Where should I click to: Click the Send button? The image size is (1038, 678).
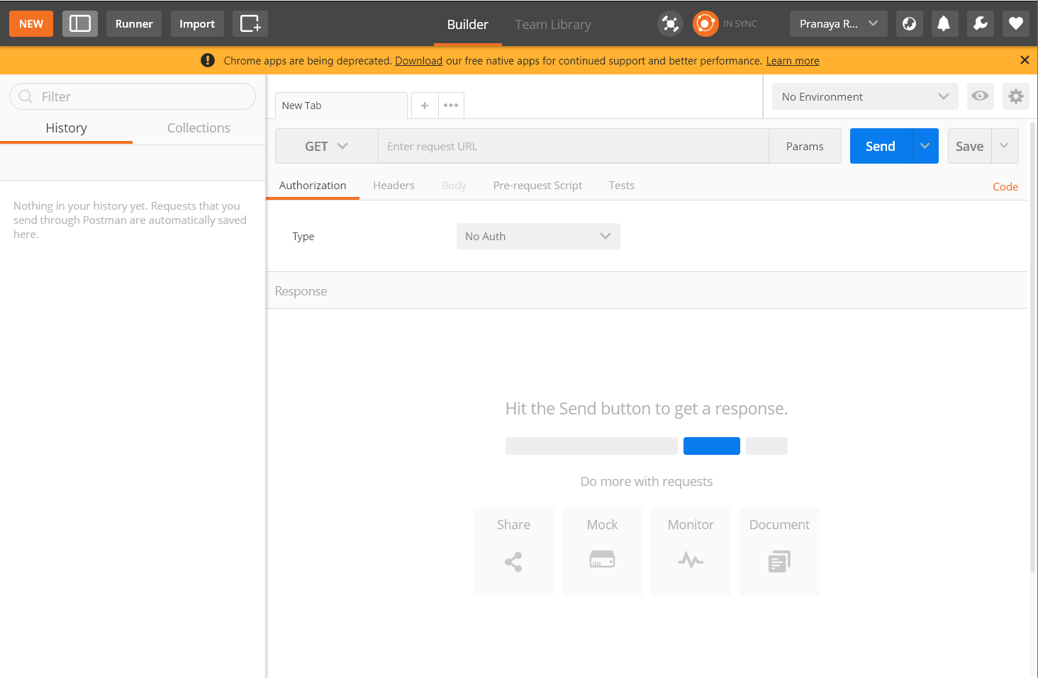879,146
